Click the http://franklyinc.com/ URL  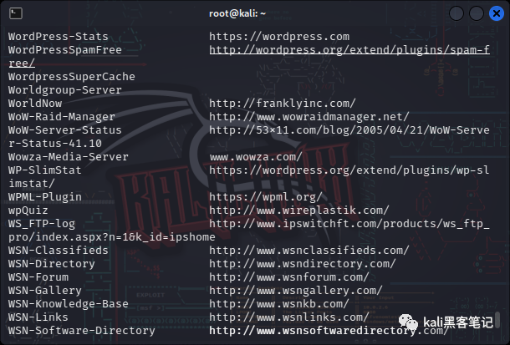coord(283,104)
